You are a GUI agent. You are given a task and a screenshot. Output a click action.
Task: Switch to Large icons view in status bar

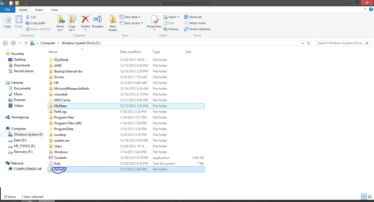370,197
